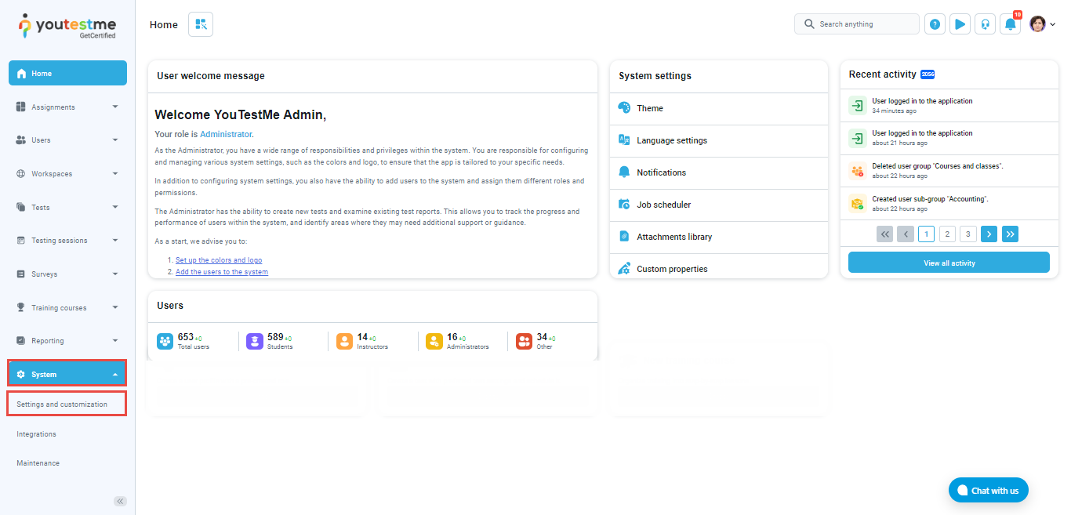1071x515 pixels.
Task: Click 'Created user sub-group "Accounting"' entry
Action: click(x=930, y=199)
